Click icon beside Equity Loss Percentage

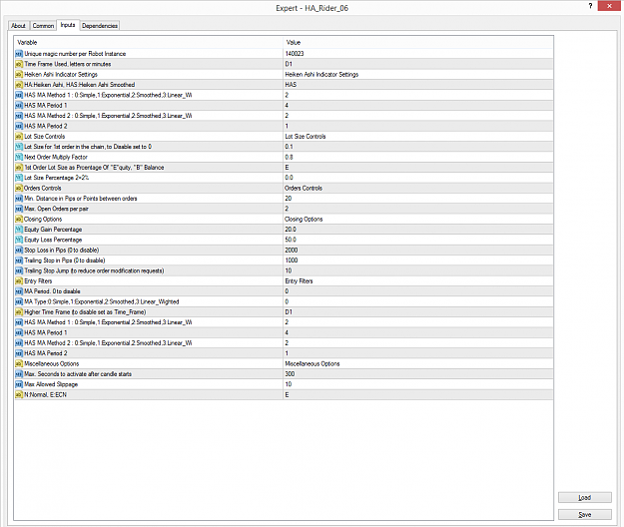click(x=19, y=240)
